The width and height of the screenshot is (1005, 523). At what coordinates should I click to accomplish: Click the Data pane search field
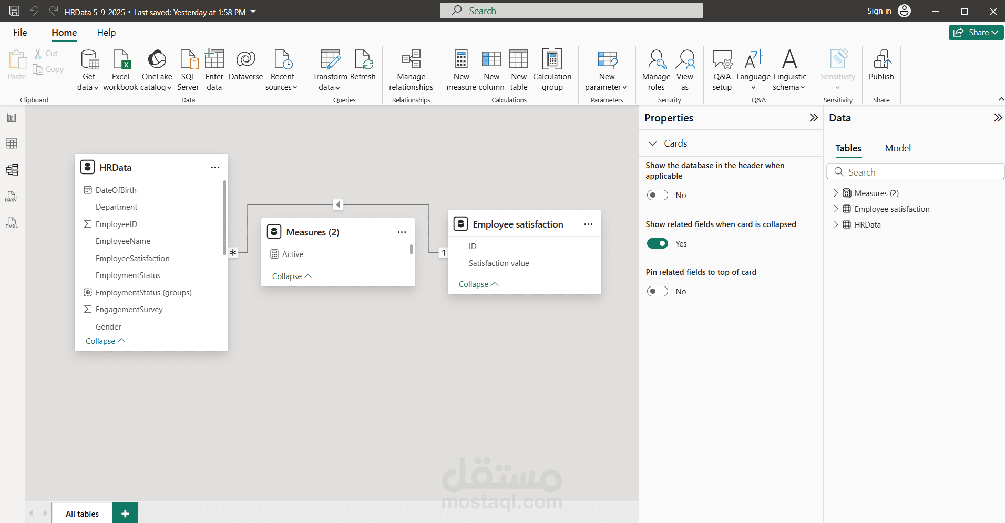tap(916, 172)
